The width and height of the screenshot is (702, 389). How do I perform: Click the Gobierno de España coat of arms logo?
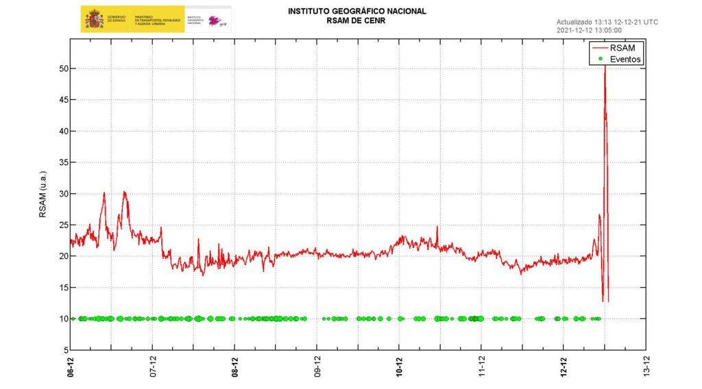pos(95,19)
